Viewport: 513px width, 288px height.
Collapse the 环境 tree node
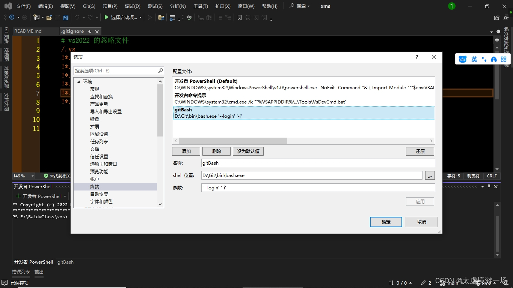click(x=78, y=81)
